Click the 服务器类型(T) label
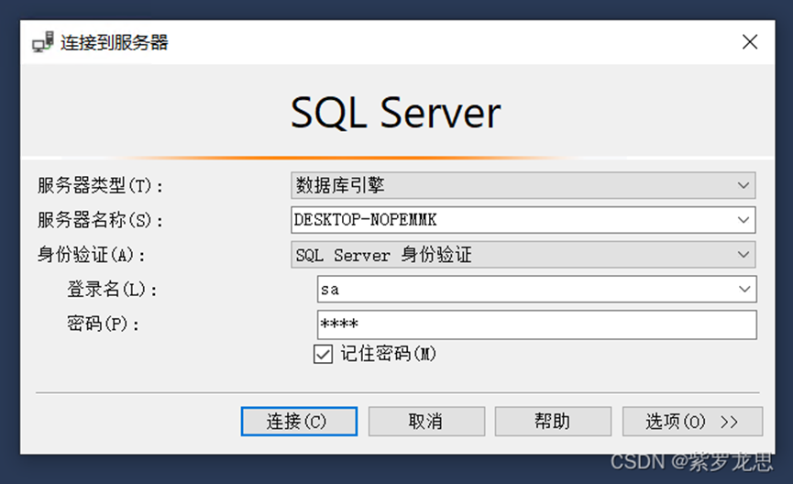This screenshot has height=484, width=793. (x=100, y=185)
